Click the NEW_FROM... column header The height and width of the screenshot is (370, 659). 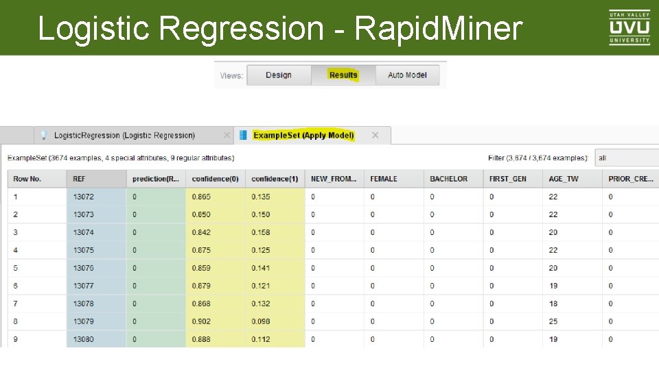[334, 179]
